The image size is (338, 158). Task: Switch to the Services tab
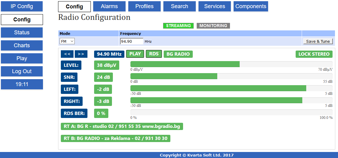pyautogui.click(x=215, y=6)
